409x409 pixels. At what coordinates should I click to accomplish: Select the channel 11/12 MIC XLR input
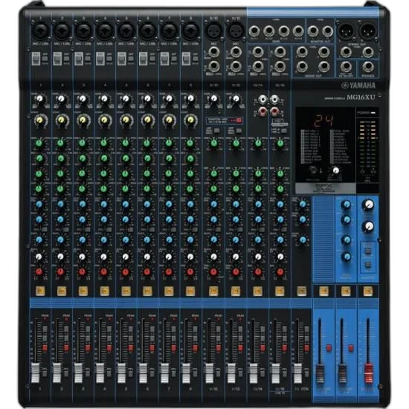coord(236,30)
